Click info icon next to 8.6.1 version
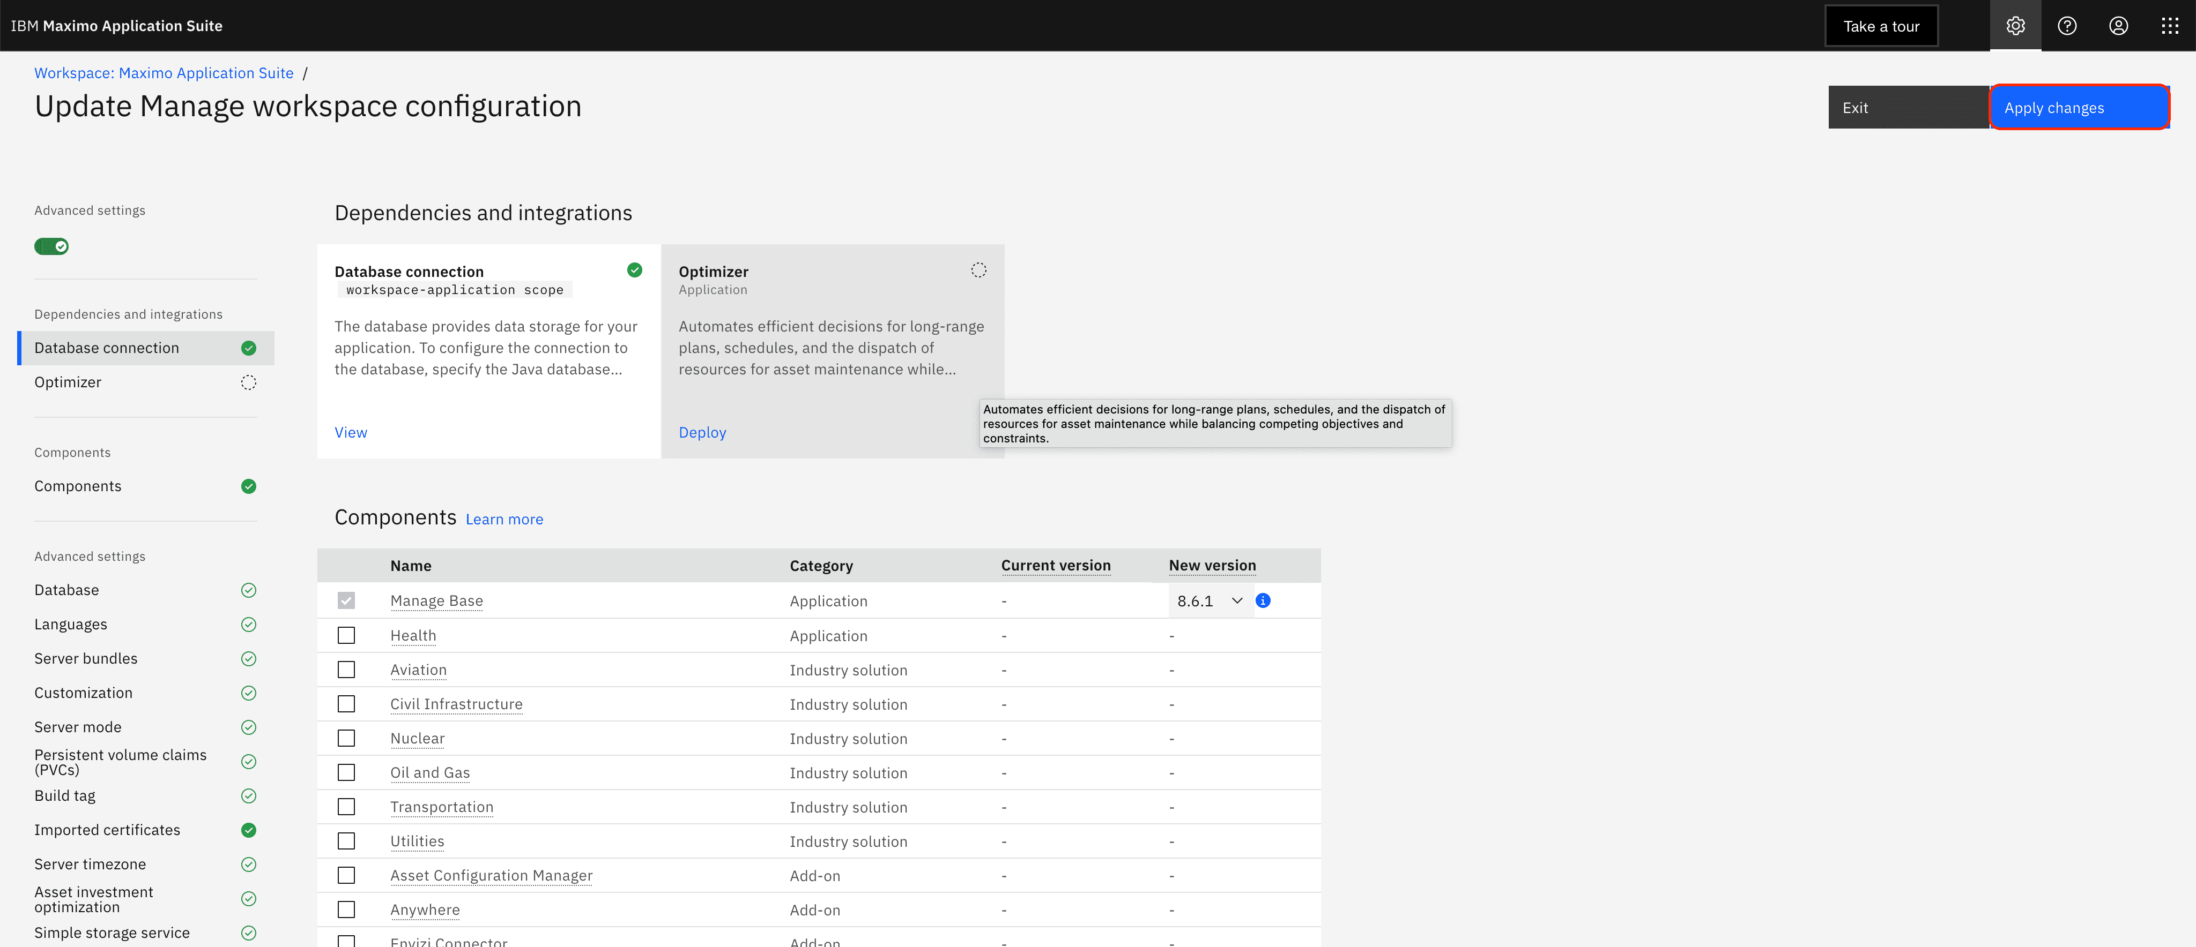 point(1263,600)
